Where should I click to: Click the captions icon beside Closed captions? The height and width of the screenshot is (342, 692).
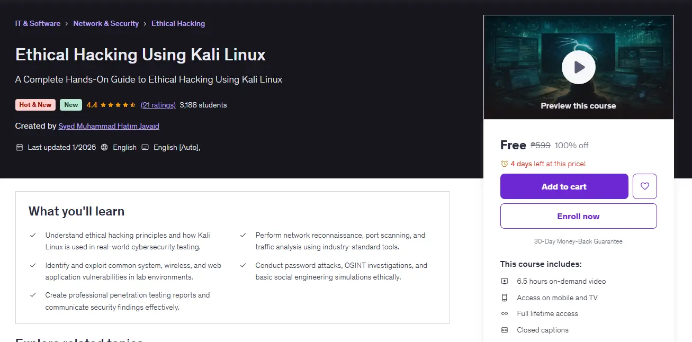click(x=505, y=330)
